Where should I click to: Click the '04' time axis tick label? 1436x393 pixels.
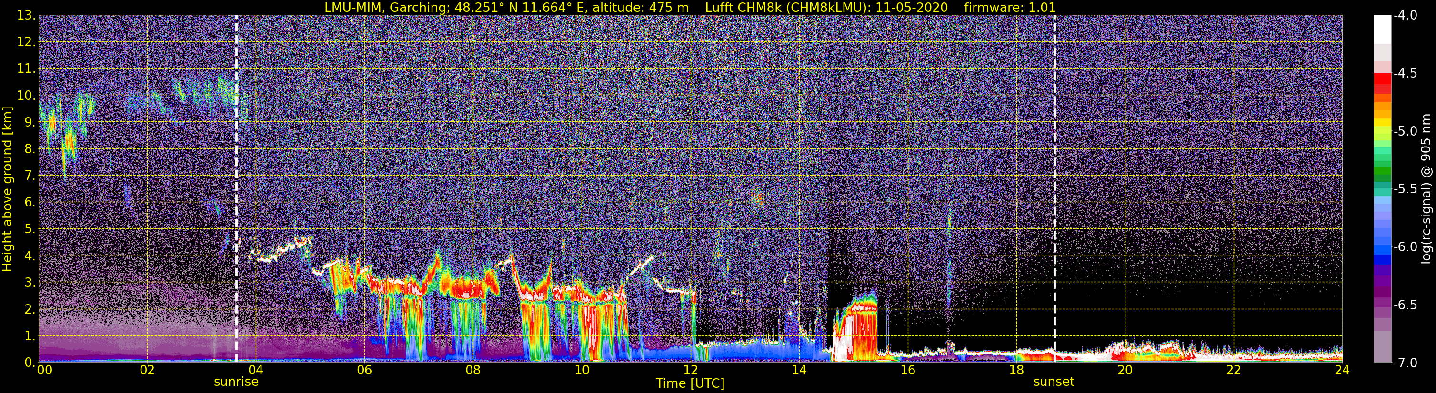click(x=255, y=371)
